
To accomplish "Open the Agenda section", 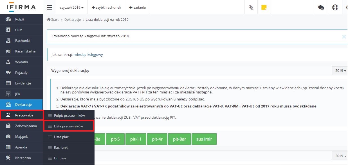I will click(x=21, y=147).
